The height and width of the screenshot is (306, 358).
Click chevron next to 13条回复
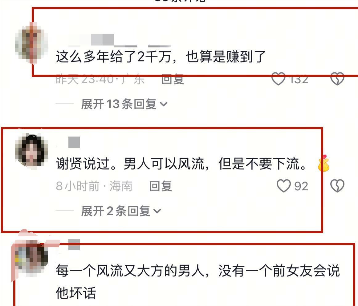164,104
